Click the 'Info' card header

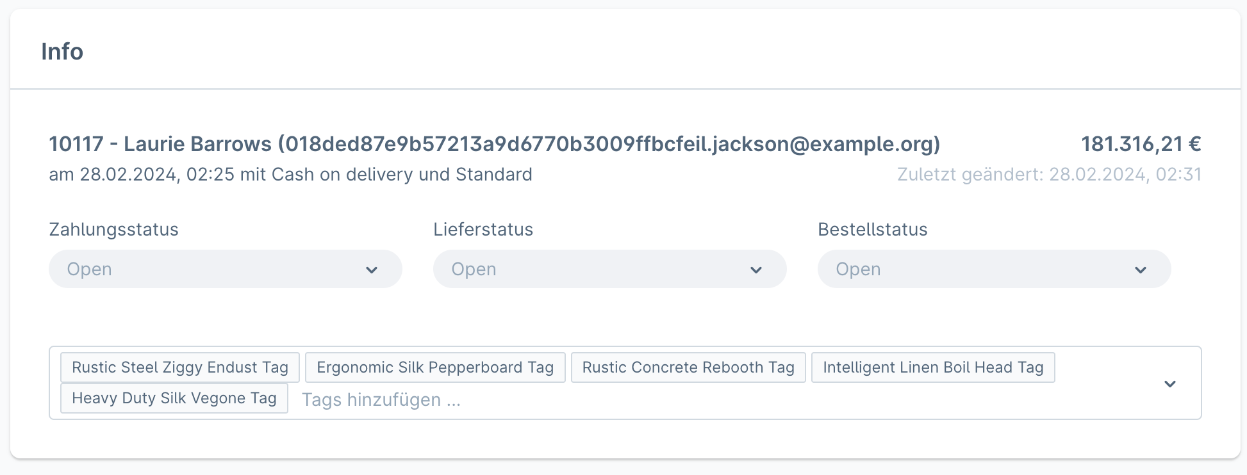[x=62, y=51]
